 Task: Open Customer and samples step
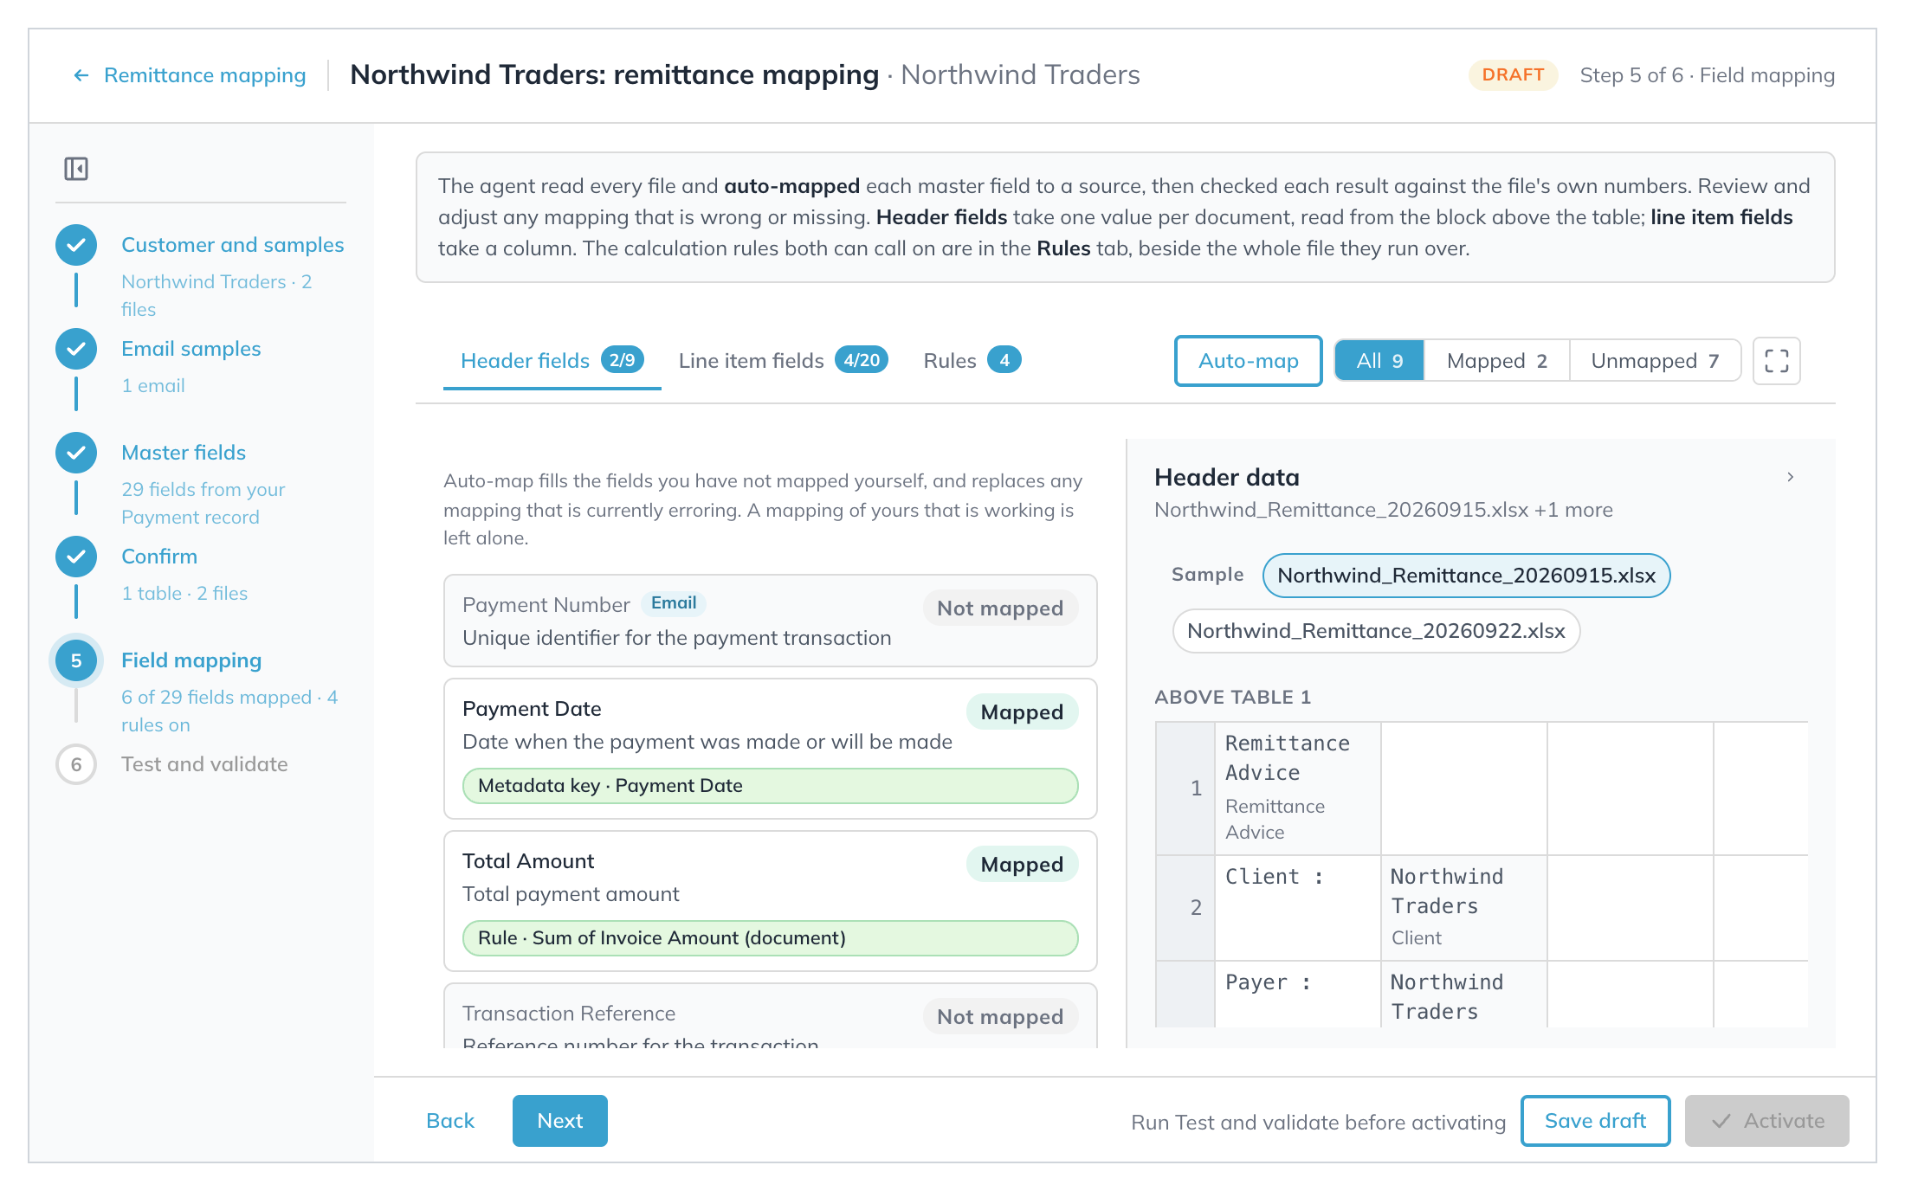point(233,245)
